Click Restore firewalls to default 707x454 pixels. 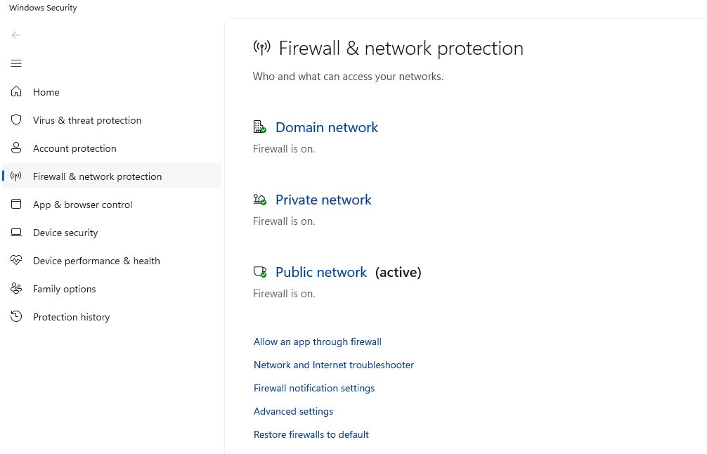pyautogui.click(x=311, y=434)
